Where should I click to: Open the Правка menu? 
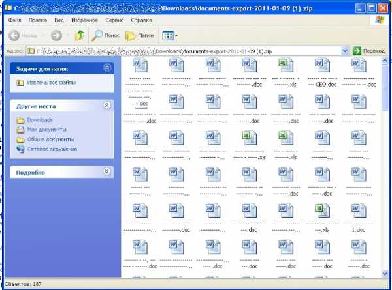pos(38,20)
